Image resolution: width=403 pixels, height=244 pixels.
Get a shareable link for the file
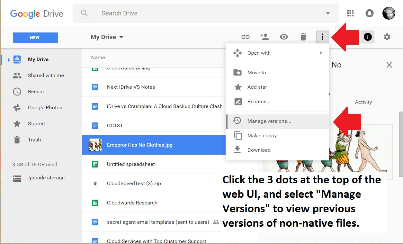246,37
